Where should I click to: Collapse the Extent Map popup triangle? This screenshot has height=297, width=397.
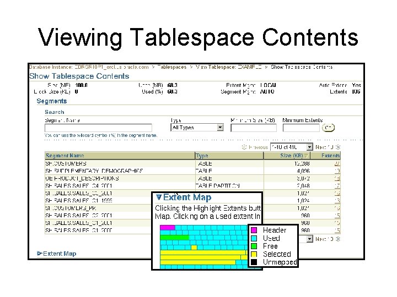(159, 197)
